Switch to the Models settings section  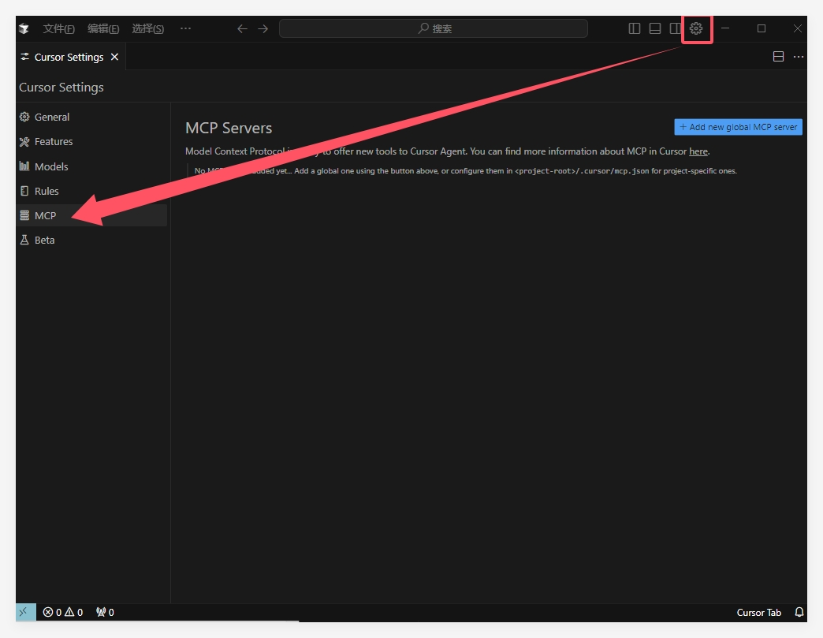51,166
